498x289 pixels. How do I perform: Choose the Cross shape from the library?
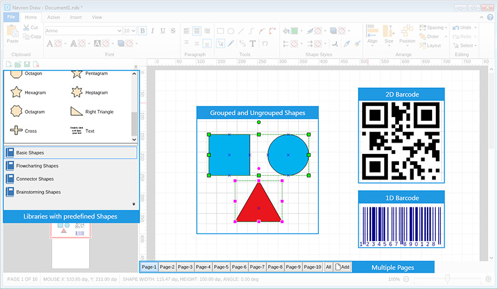[x=16, y=131]
